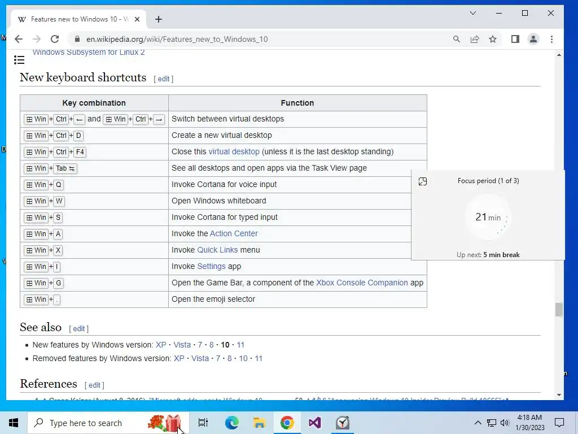The height and width of the screenshot is (434, 578).
Task: Click the padlock site info icon
Action: pyautogui.click(x=77, y=39)
